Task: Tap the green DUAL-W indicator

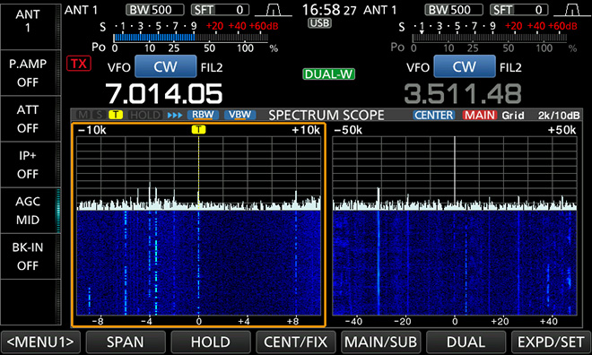Action: tap(328, 74)
